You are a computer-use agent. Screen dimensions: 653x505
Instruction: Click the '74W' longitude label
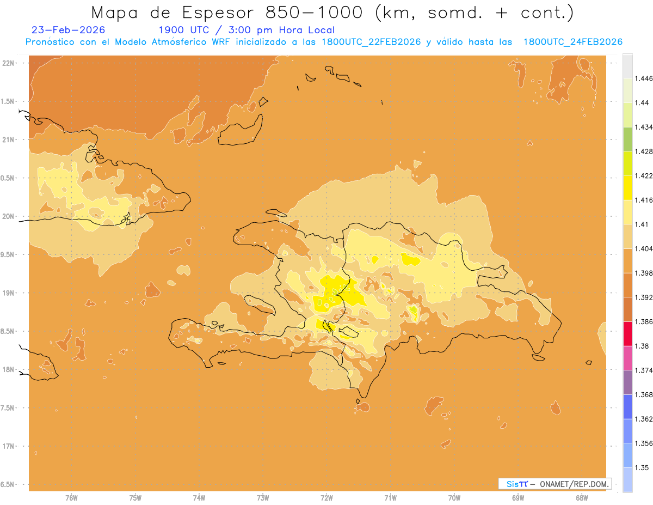click(x=199, y=498)
